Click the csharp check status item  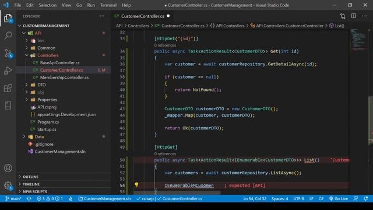145,198
